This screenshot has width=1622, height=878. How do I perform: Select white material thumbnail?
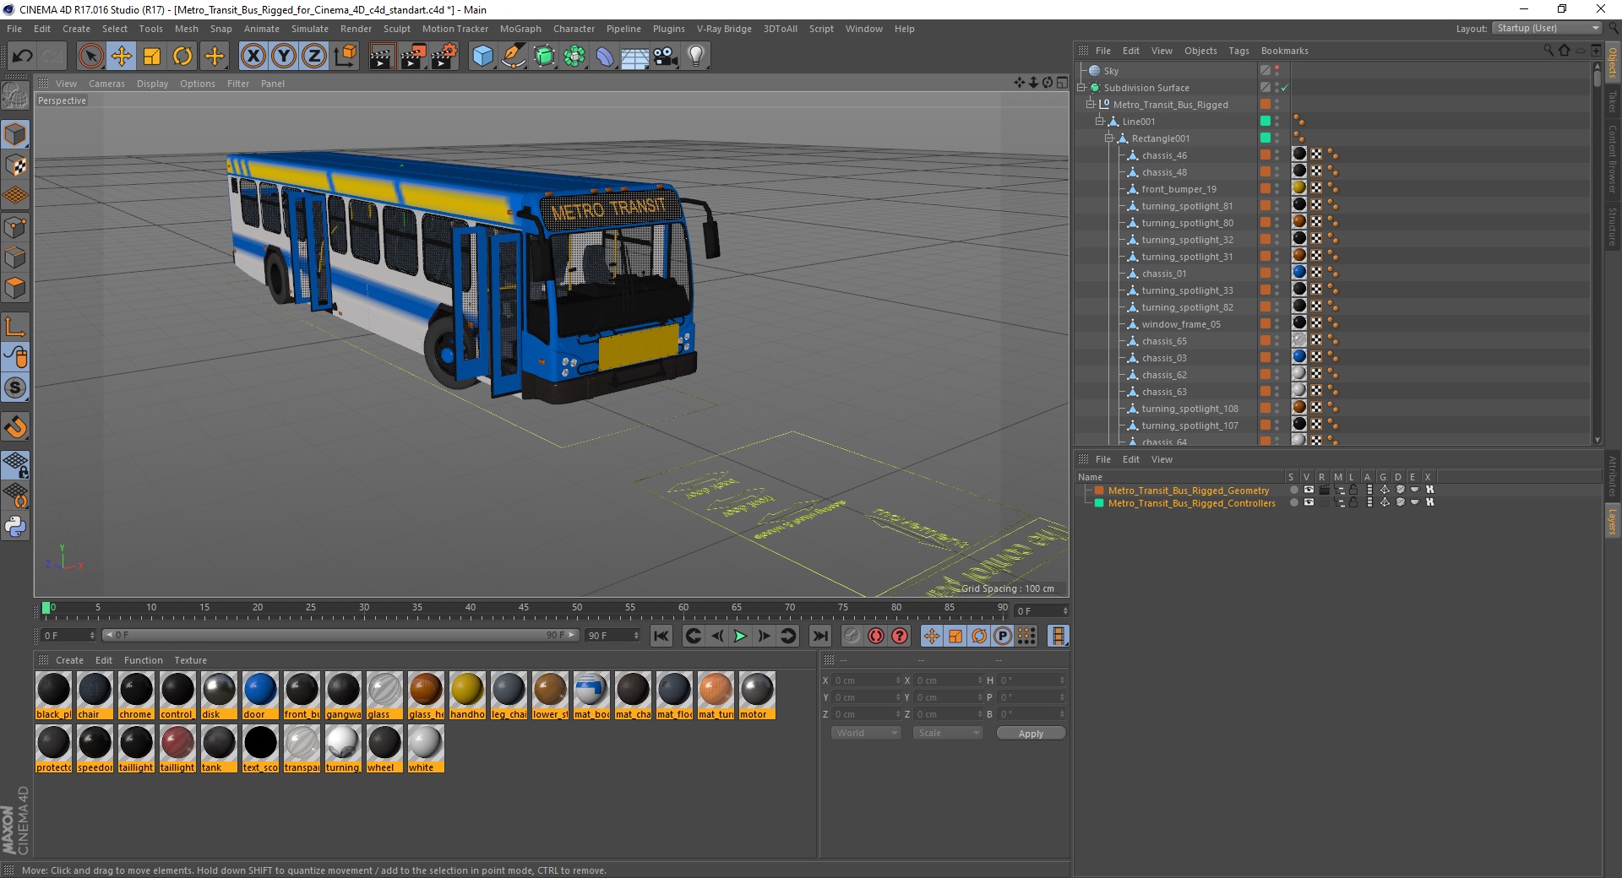(425, 749)
